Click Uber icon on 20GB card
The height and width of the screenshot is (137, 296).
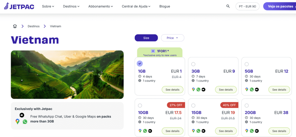[x=257, y=131]
